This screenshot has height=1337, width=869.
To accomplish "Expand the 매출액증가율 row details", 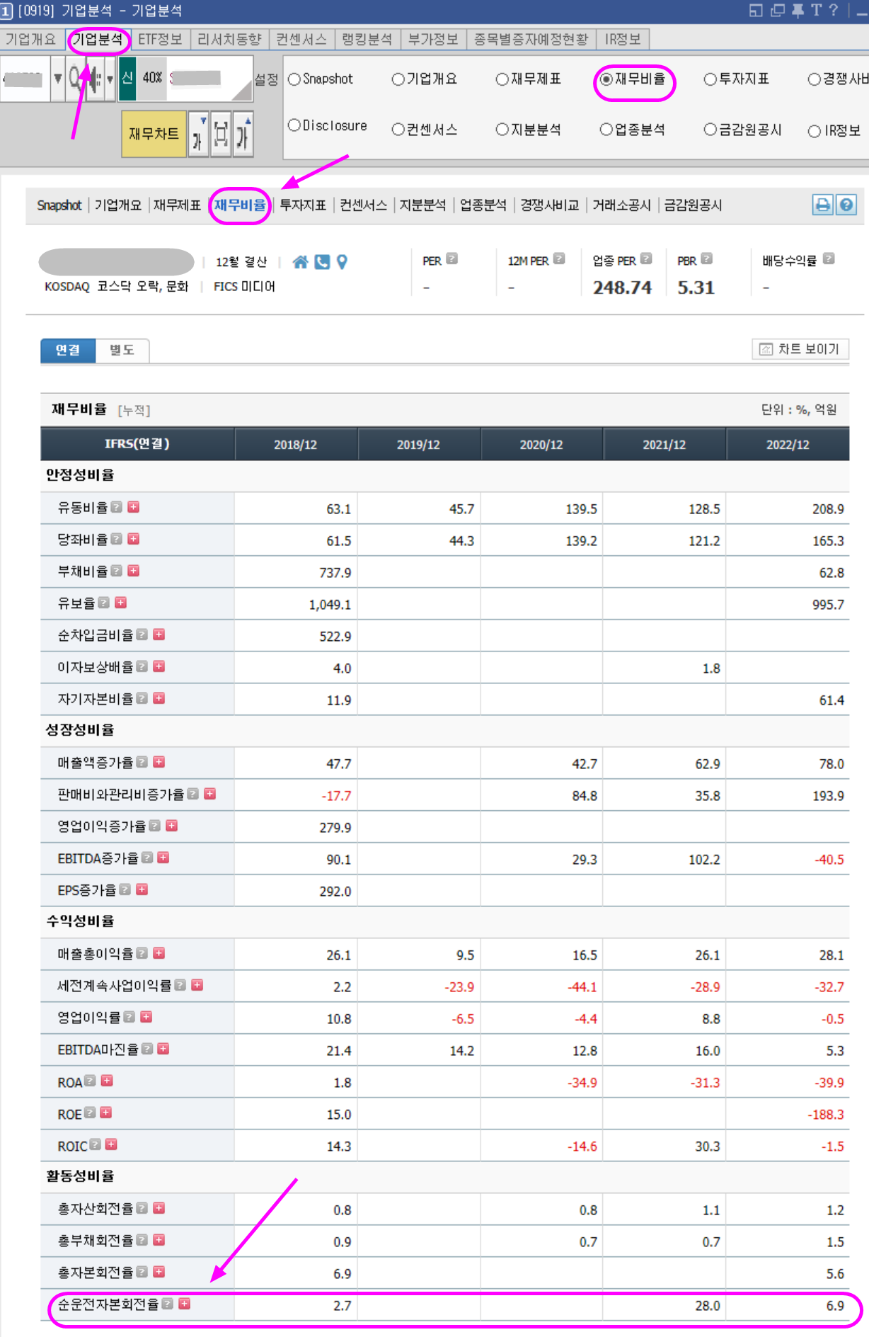I will coord(159,762).
